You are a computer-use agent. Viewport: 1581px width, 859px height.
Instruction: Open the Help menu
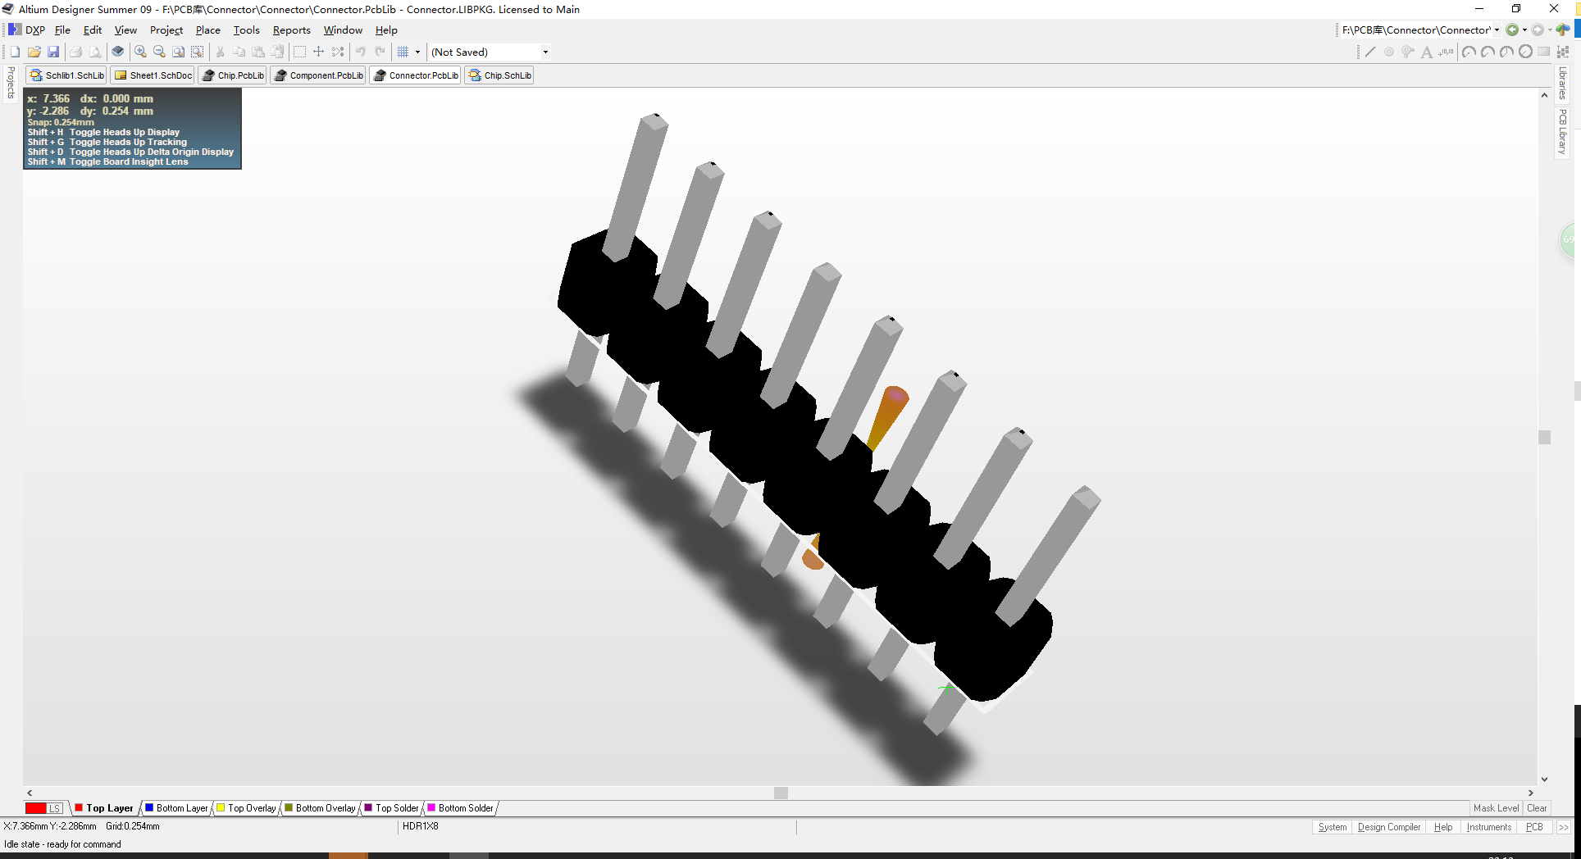pyautogui.click(x=386, y=30)
